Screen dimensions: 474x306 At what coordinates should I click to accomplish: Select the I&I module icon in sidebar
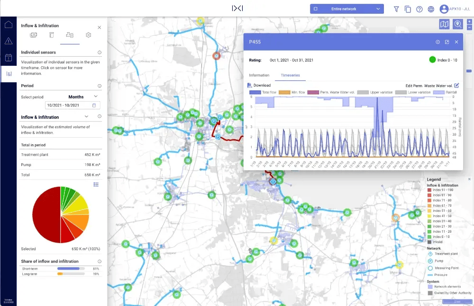tap(9, 74)
